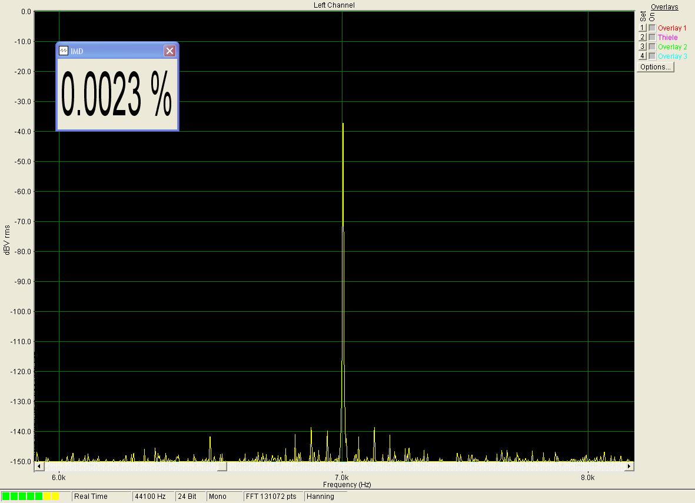695x503 pixels.
Task: Click the Frequency (Hz) axis label
Action: coord(347,484)
